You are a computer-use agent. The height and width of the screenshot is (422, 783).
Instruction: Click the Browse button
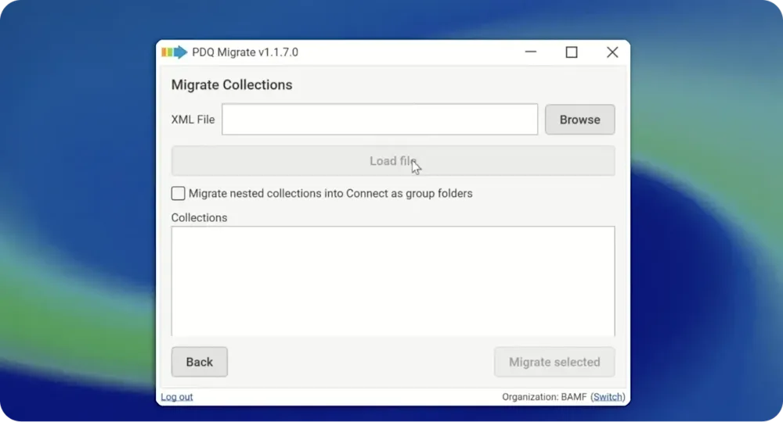click(x=579, y=120)
